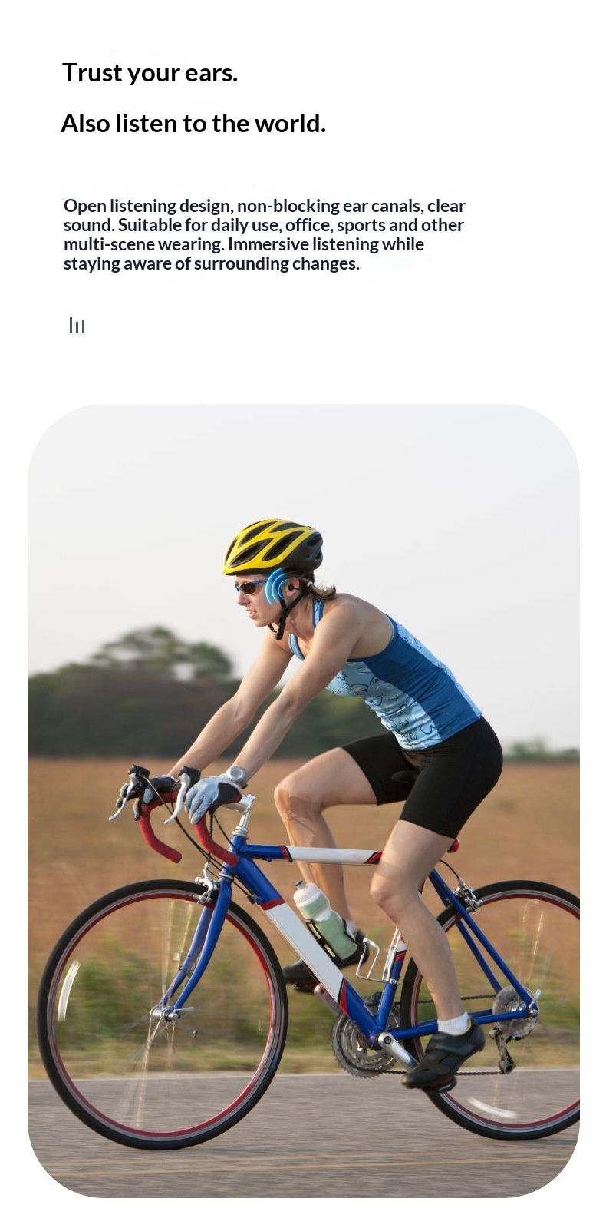Open the cyclist photo card
The image size is (606, 1228).
[x=304, y=799]
